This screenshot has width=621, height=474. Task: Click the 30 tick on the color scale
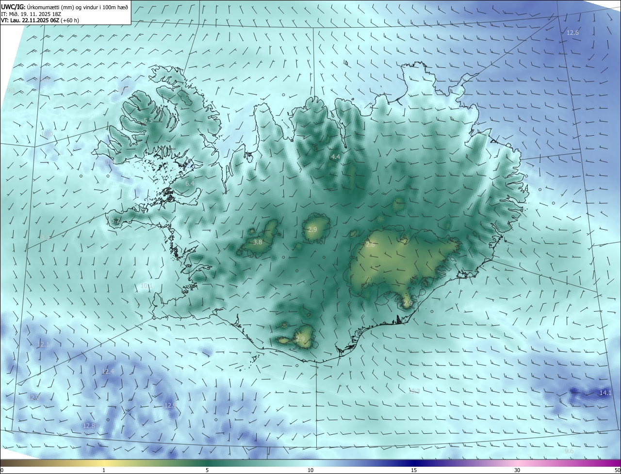[517, 470]
